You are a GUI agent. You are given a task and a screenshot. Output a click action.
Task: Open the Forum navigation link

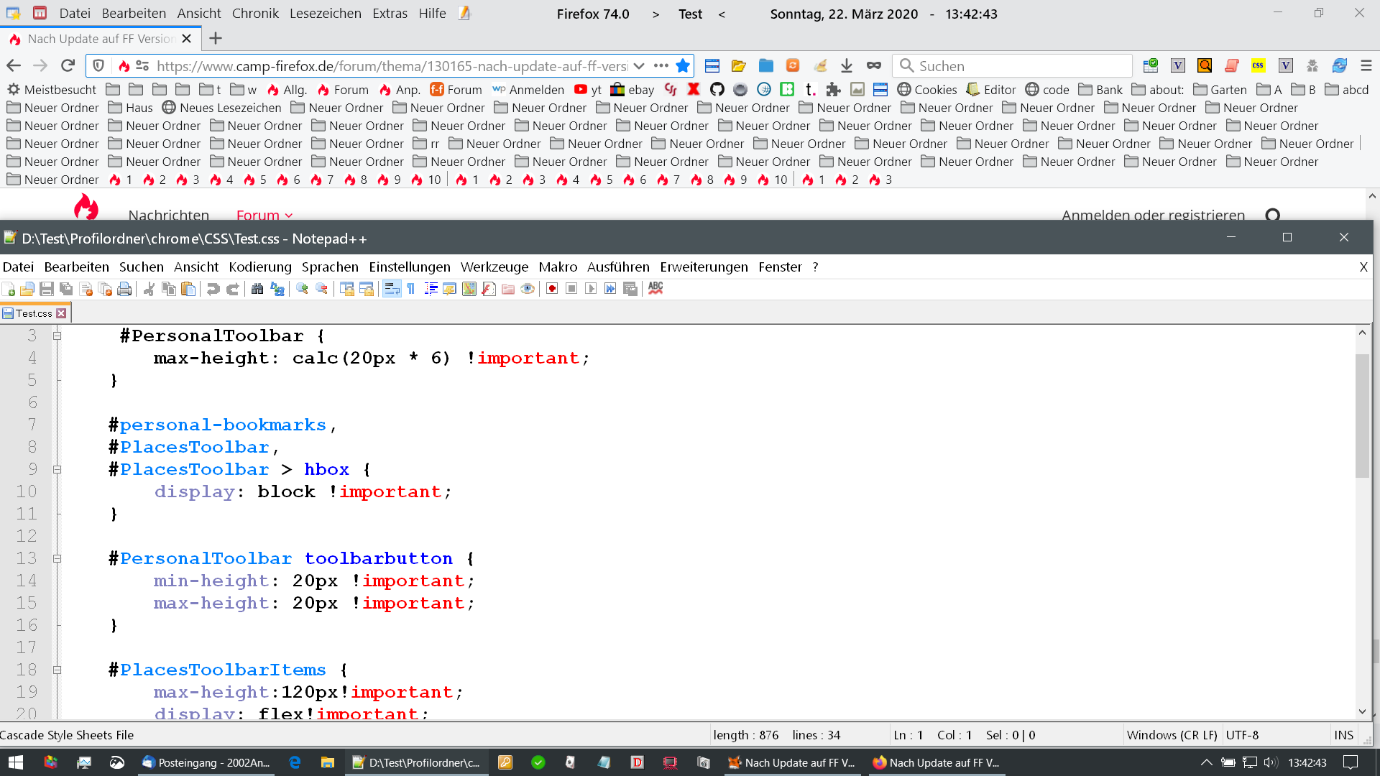coord(258,215)
